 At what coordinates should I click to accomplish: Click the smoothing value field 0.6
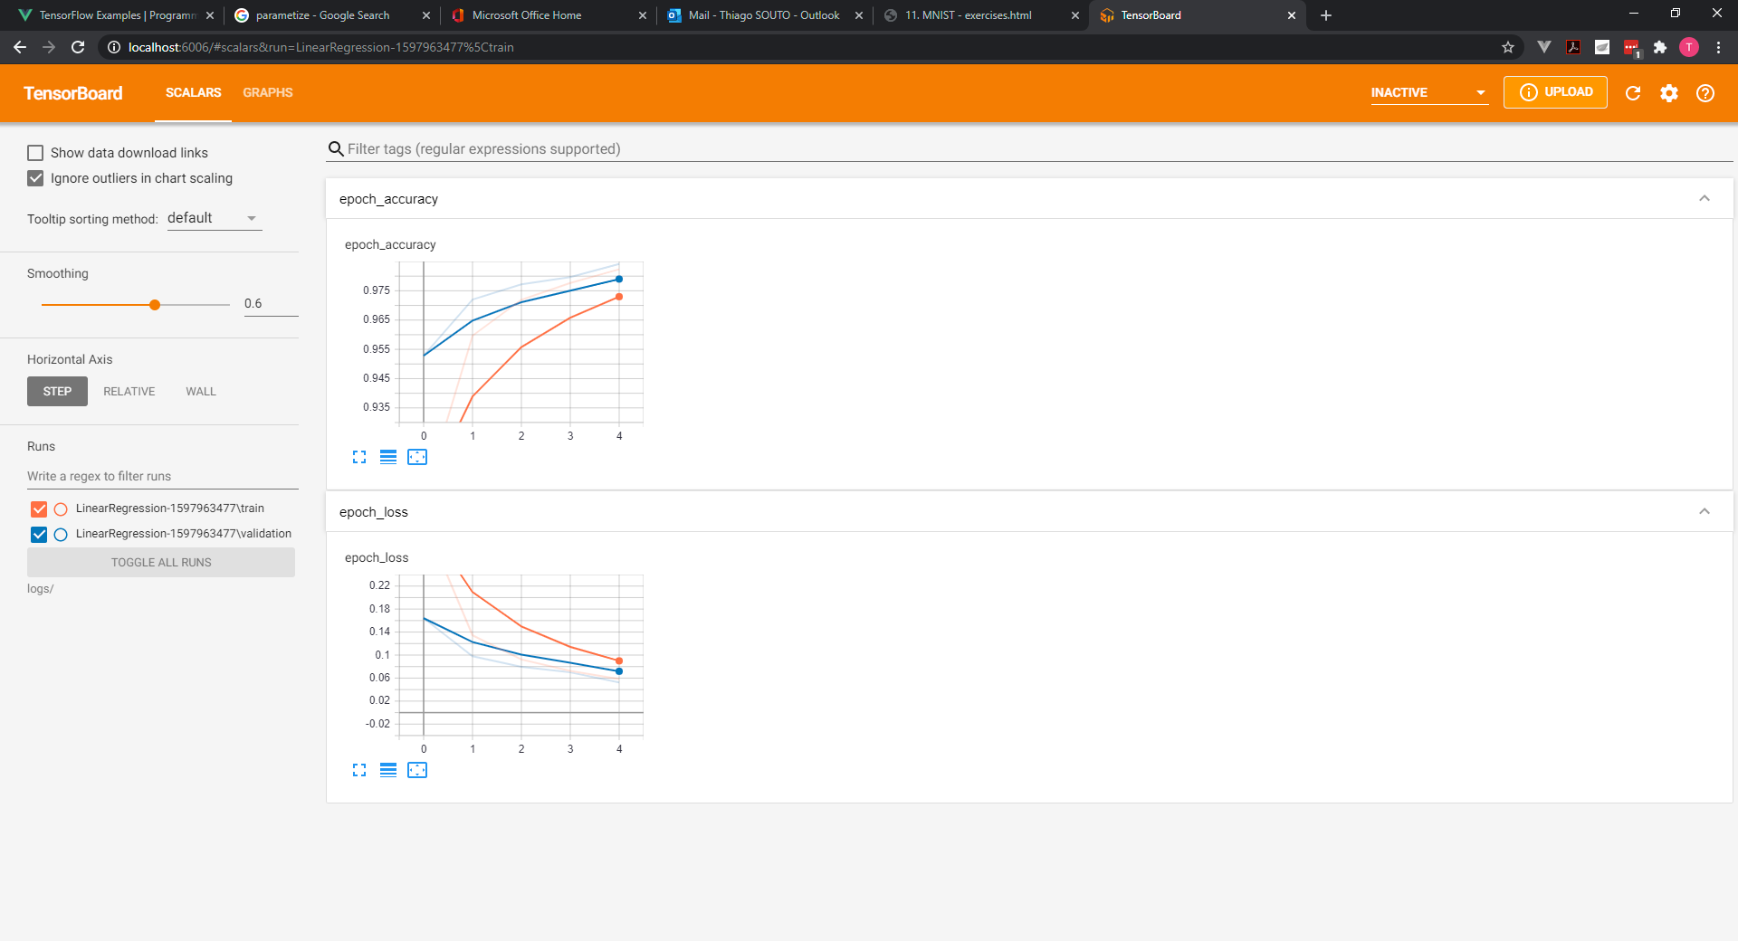pos(271,304)
